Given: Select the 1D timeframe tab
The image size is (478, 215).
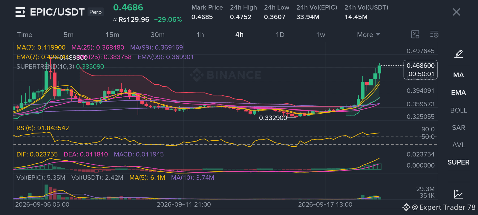Looking at the screenshot, I should click(x=280, y=35).
